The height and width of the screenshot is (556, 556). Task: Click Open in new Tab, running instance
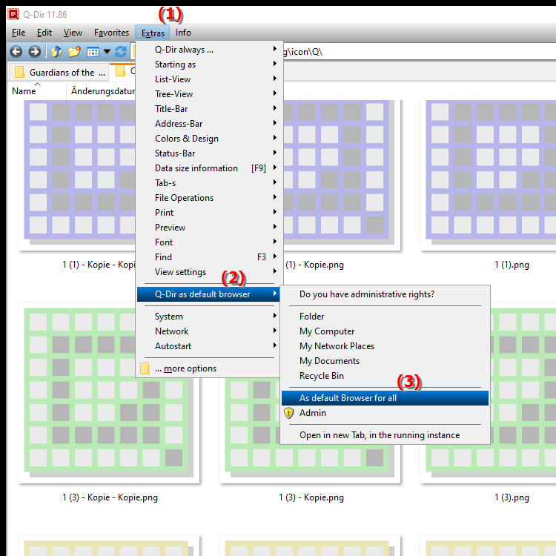(x=379, y=435)
